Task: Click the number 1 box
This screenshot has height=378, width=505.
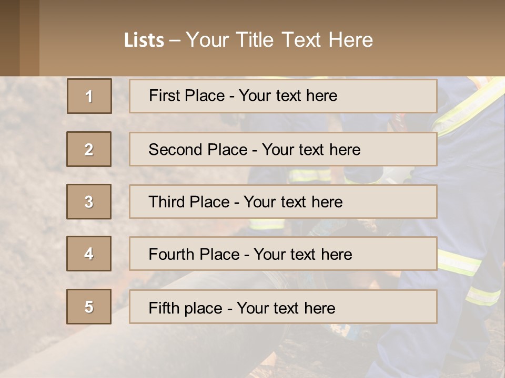Action: click(89, 96)
